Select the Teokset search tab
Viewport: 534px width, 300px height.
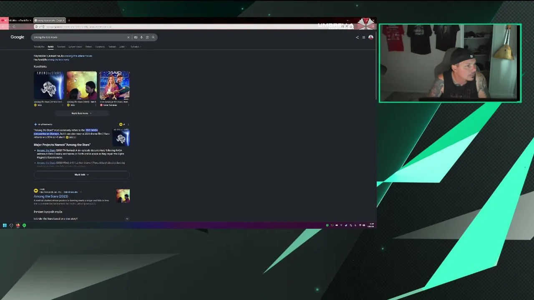point(112,47)
